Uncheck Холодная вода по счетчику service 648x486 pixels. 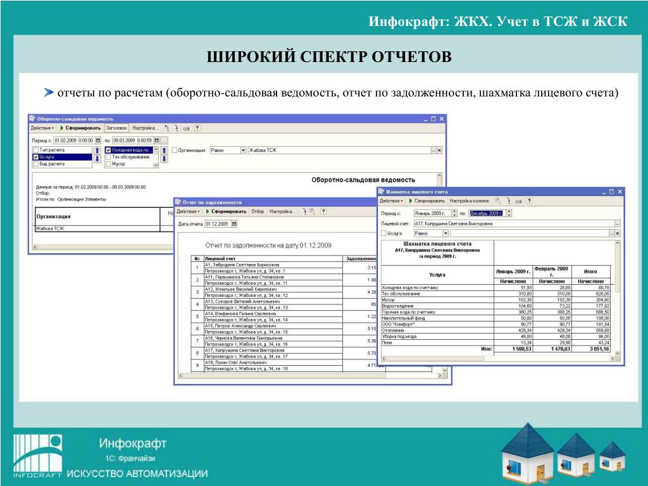tap(108, 150)
